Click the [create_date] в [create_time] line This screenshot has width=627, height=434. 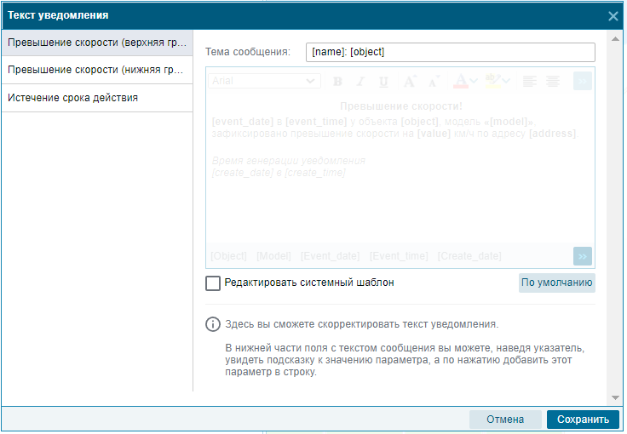click(x=279, y=173)
